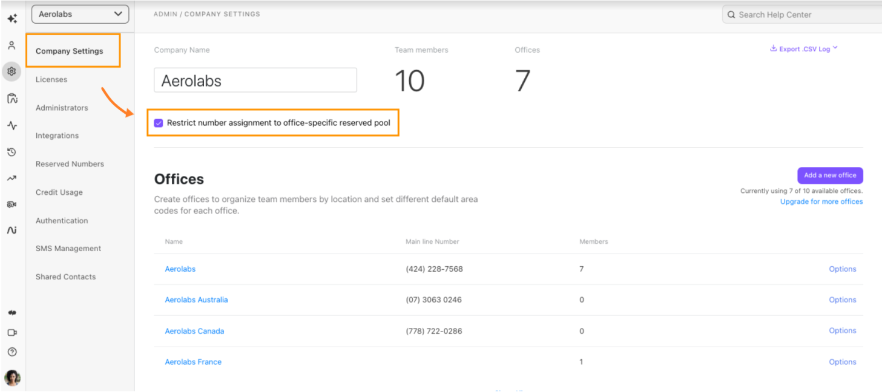Open the recording camera icon in left rail
The image size is (882, 392).
point(12,204)
